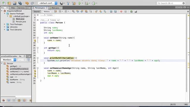Switch to the Main.java editor tab

pos(56,8)
